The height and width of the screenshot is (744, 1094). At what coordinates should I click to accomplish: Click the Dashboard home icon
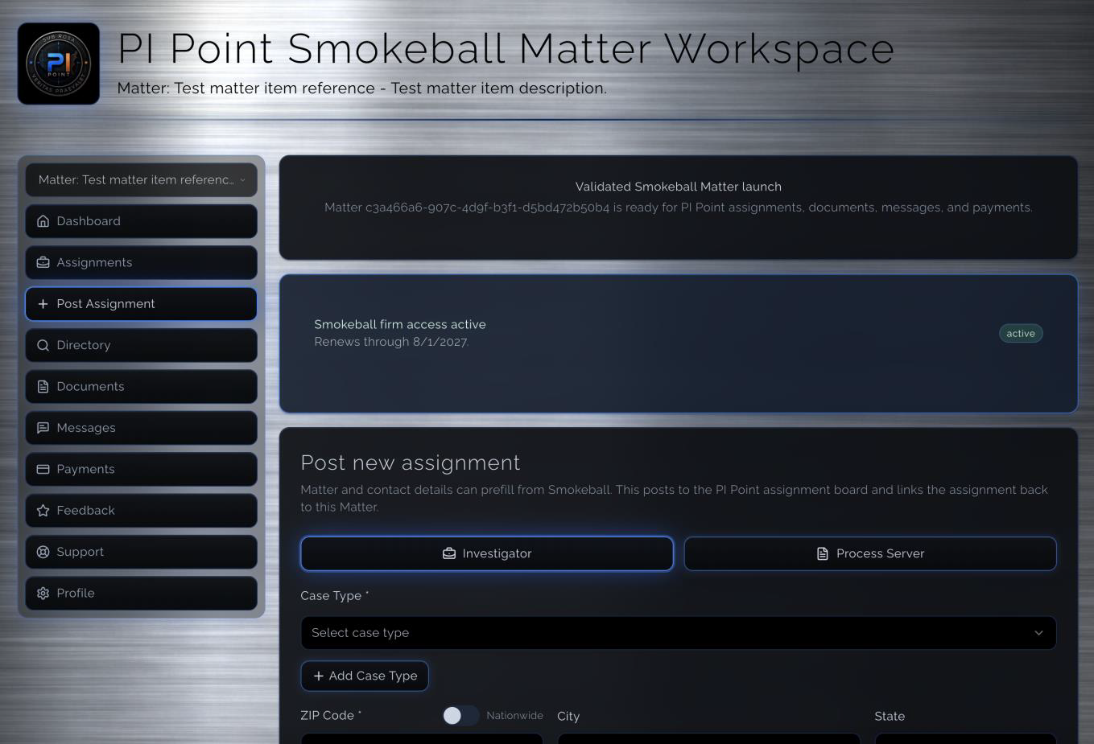pyautogui.click(x=43, y=221)
